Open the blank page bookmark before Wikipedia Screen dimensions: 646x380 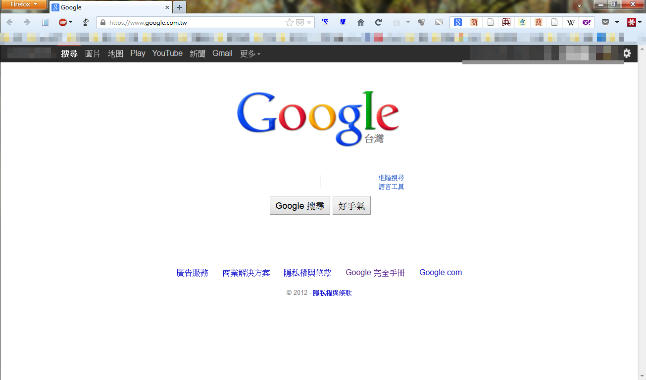[554, 22]
